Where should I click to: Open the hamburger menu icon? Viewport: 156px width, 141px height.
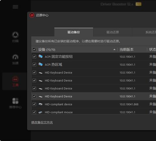pos(15,7)
